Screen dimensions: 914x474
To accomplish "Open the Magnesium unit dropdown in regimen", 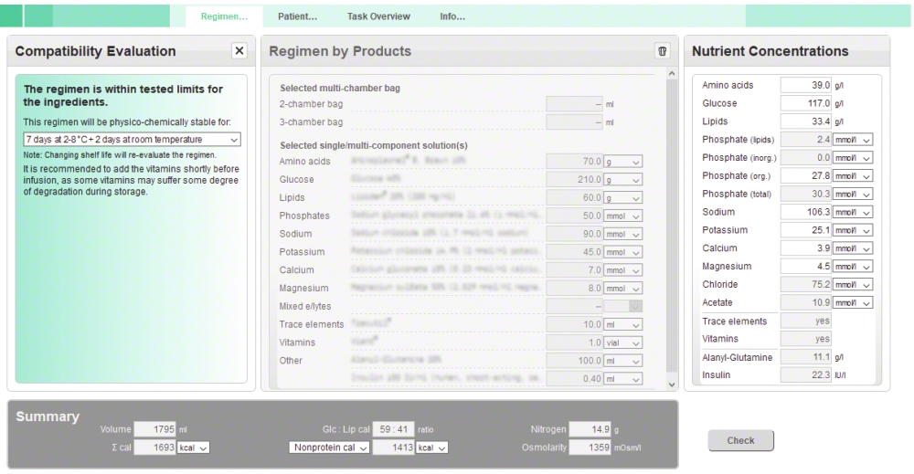I will click(x=623, y=288).
